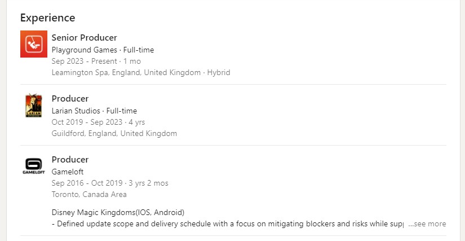Open the Producer role at Gameloft
Screen dimensions: 465x241
[70, 160]
